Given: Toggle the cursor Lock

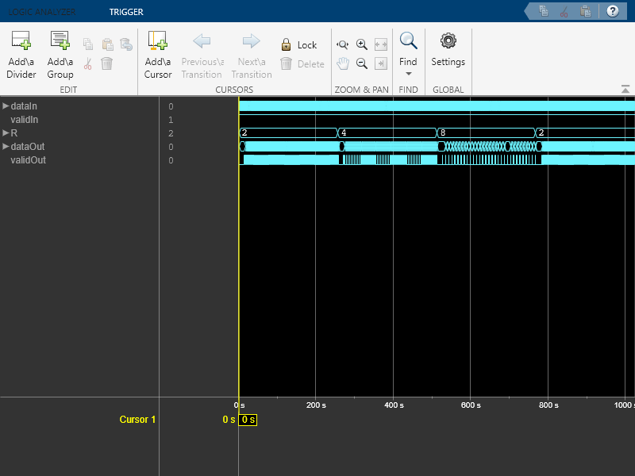Looking at the screenshot, I should point(298,45).
